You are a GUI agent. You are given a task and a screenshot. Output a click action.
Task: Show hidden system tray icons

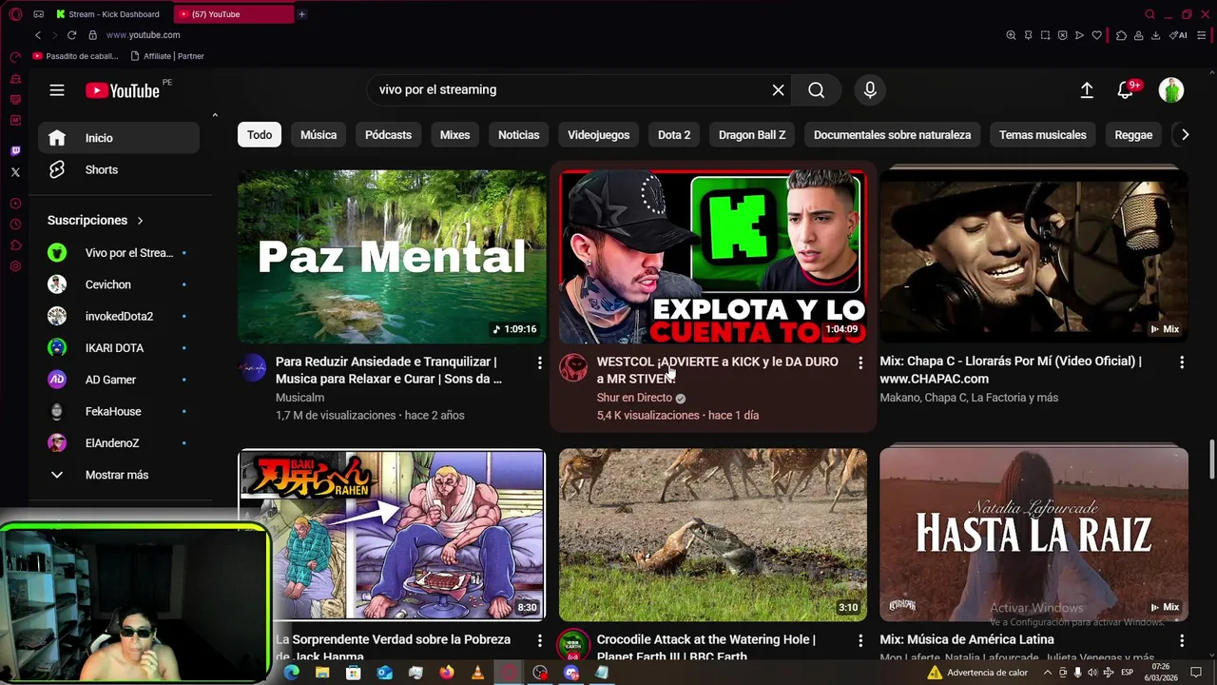[1047, 673]
